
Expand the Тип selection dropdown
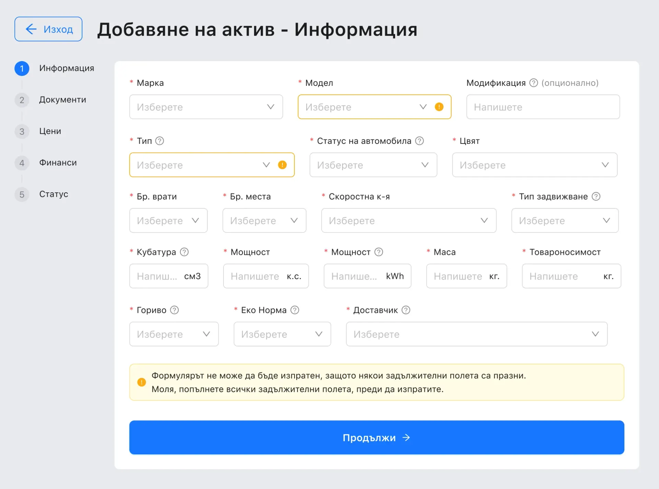pos(212,165)
